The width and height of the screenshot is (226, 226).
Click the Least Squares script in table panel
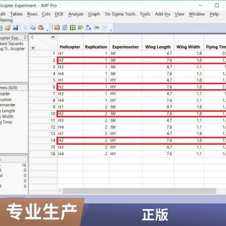pyautogui.click(x=12, y=44)
